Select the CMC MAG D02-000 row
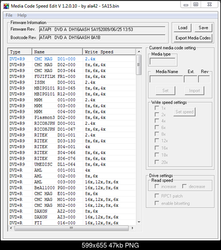This screenshot has width=221, height=250. pos(72,65)
